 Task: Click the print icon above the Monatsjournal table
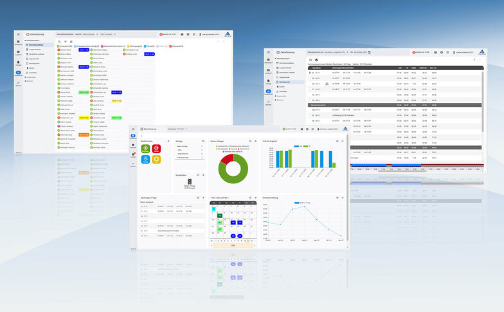click(316, 59)
